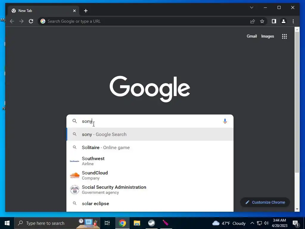Click the scrollbar up arrow

pyautogui.click(x=297, y=30)
